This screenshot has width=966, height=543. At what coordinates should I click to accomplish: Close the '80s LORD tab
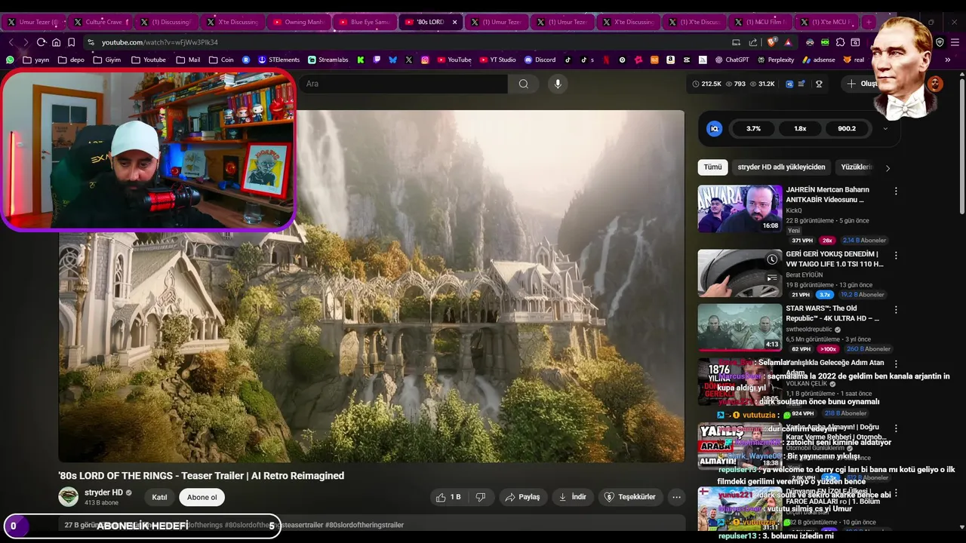pos(454,22)
